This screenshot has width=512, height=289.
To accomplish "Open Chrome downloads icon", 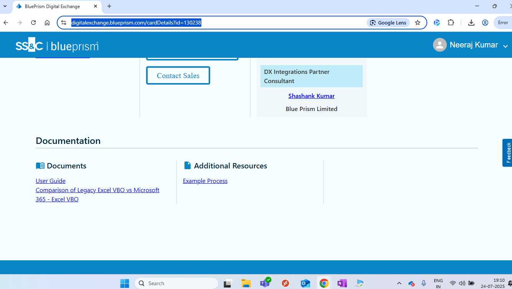I will click(x=471, y=23).
